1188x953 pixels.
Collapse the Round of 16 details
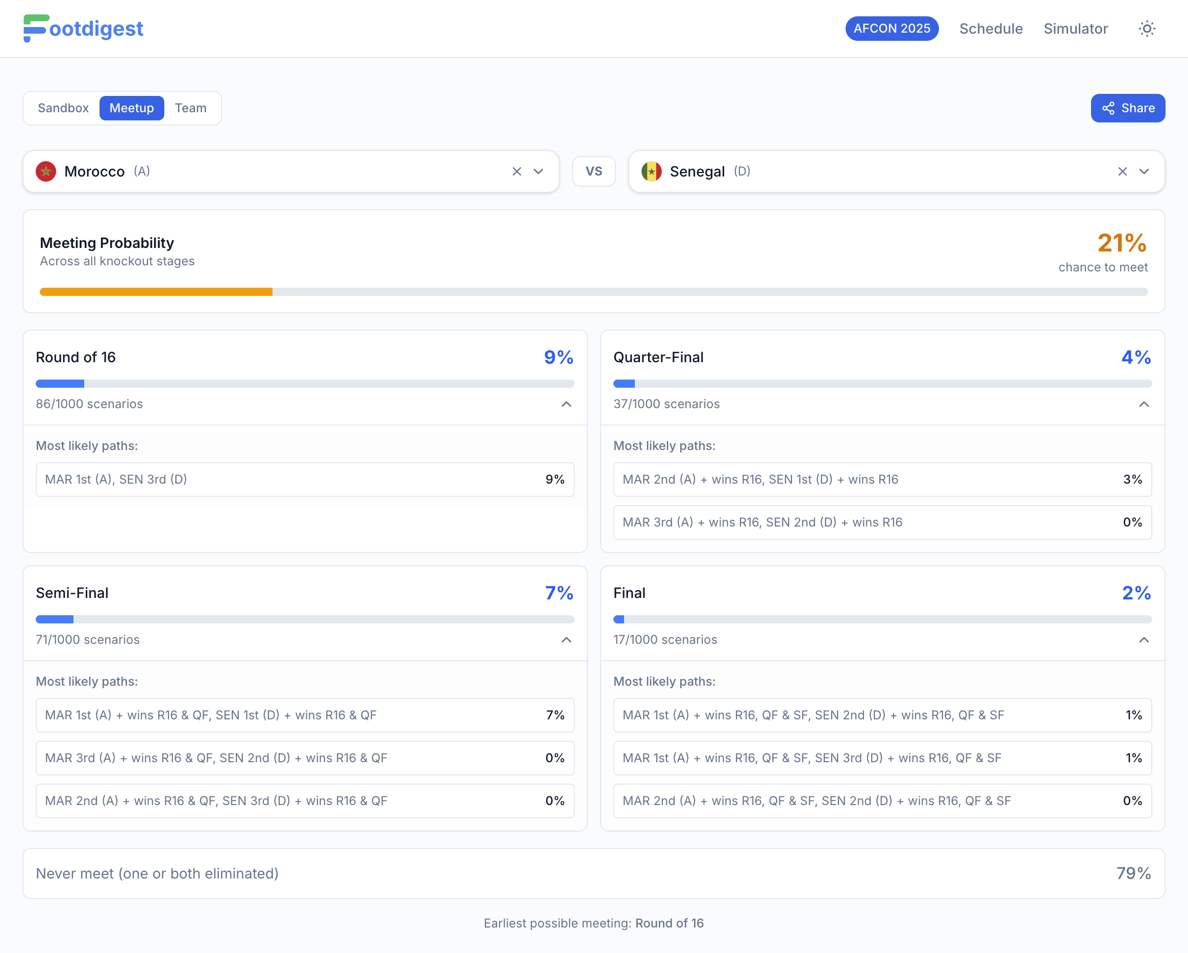point(566,405)
